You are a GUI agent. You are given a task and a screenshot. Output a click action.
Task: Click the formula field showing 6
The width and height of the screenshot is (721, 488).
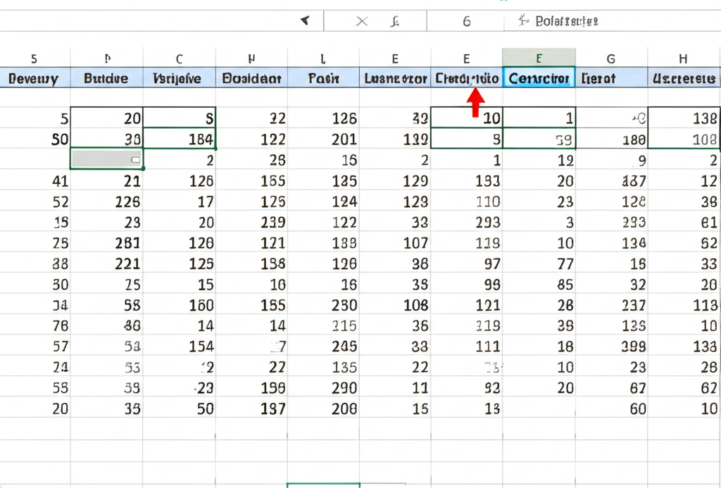tap(465, 21)
